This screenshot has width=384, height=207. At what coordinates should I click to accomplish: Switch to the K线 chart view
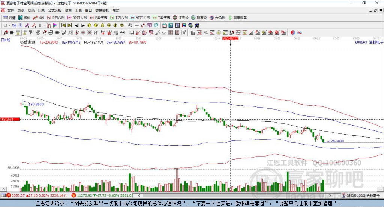click(x=39, y=18)
